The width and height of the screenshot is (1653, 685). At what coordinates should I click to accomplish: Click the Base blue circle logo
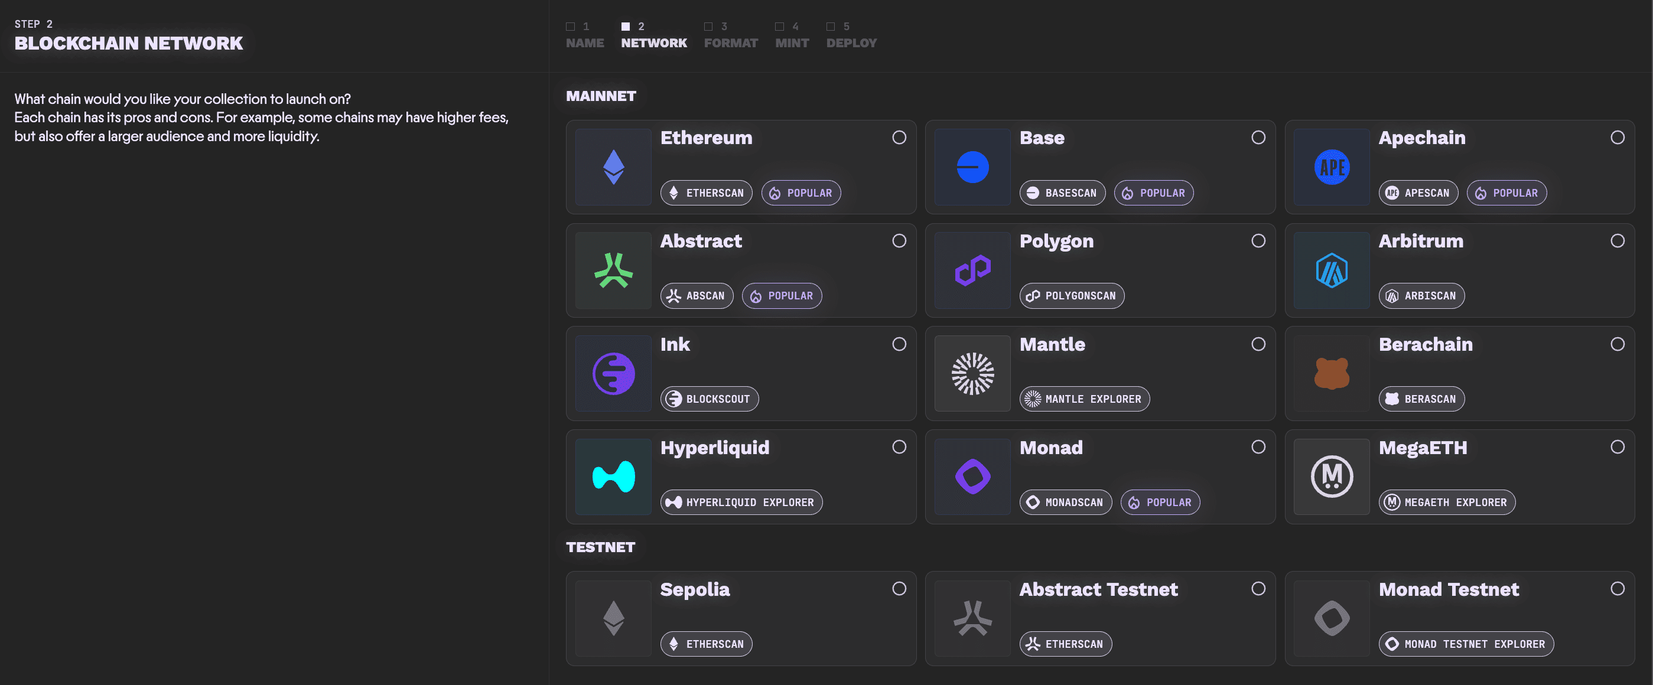(972, 167)
